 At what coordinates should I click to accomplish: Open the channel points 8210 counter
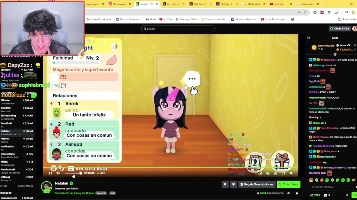(x=315, y=195)
